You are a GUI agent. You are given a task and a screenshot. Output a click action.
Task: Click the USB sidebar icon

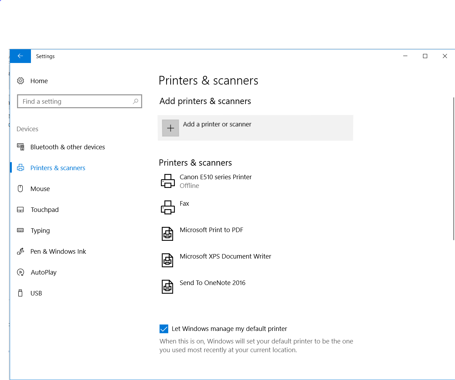pos(21,293)
